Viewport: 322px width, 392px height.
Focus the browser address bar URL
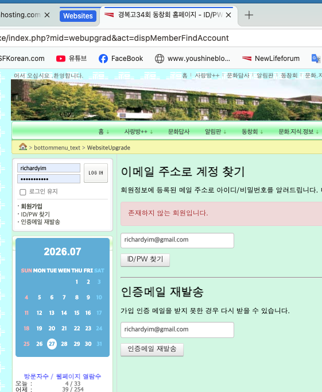click(114, 38)
